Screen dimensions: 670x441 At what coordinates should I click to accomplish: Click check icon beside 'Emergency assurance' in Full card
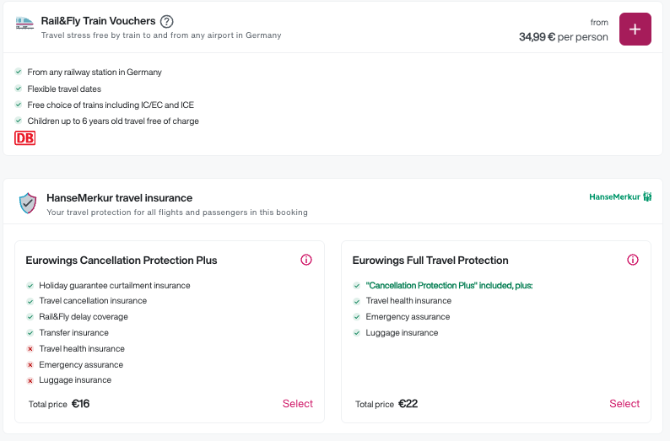[x=357, y=317]
